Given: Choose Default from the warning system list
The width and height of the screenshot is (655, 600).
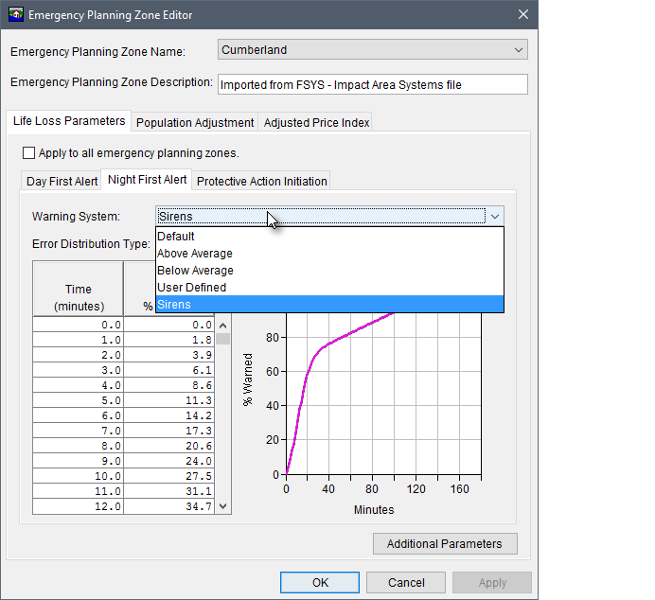Looking at the screenshot, I should (x=176, y=237).
